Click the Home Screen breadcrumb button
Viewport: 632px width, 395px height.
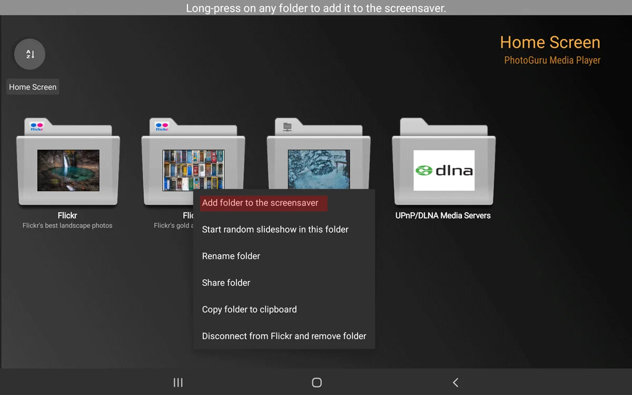[33, 87]
